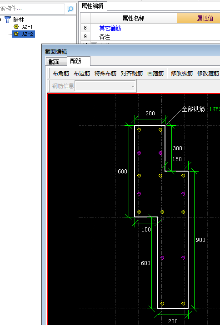This screenshot has width=220, height=325.
Task: Click the search magnifier icon
Action: click(x=70, y=9)
